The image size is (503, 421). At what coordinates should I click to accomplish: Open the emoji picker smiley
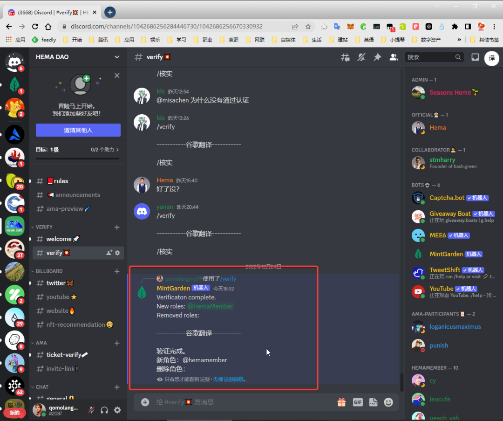[x=388, y=402]
